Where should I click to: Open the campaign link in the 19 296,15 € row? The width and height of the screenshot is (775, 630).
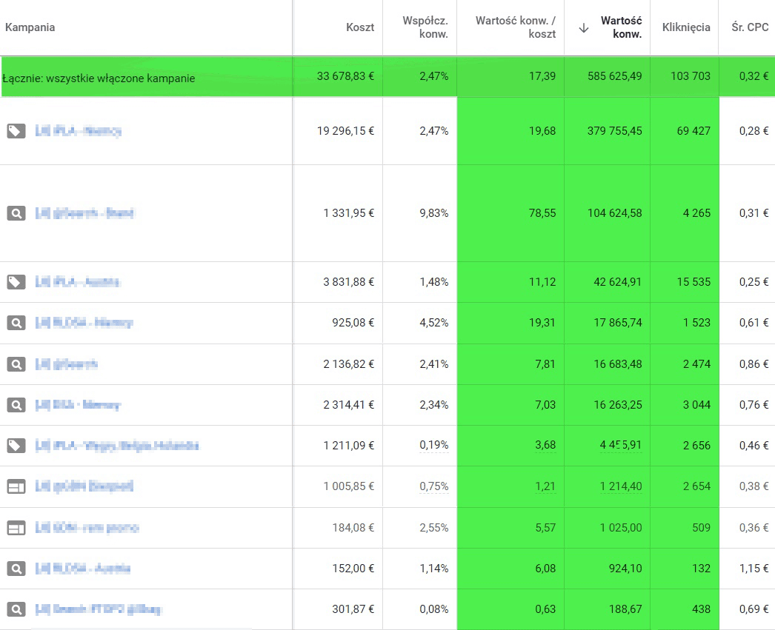[78, 131]
